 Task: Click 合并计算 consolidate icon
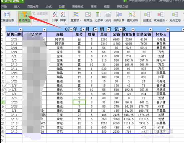119,15
